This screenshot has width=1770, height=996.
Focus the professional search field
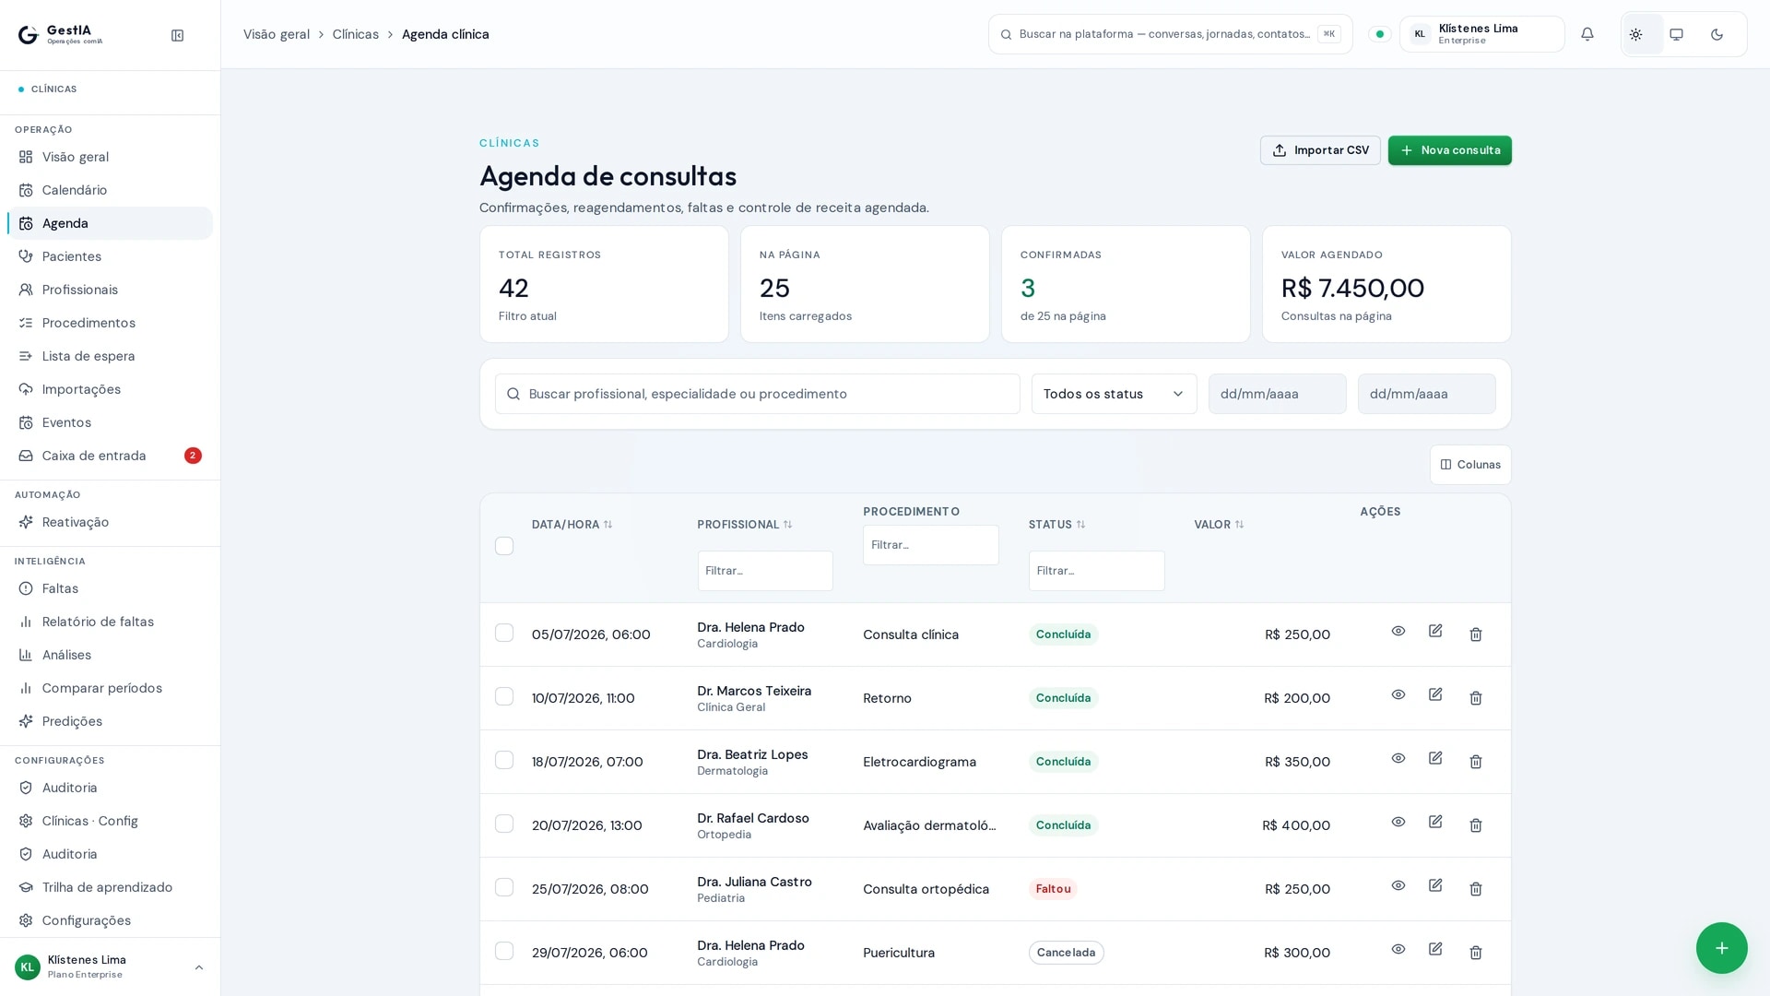coord(757,394)
